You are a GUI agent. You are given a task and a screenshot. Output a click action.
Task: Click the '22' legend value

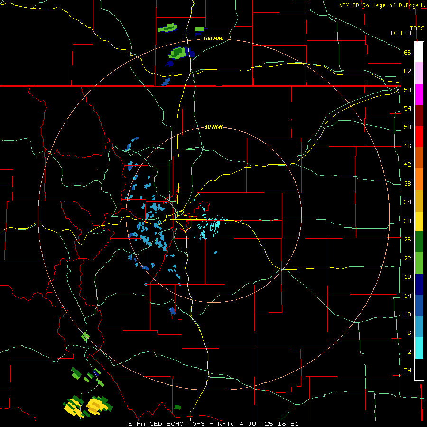[408, 258]
